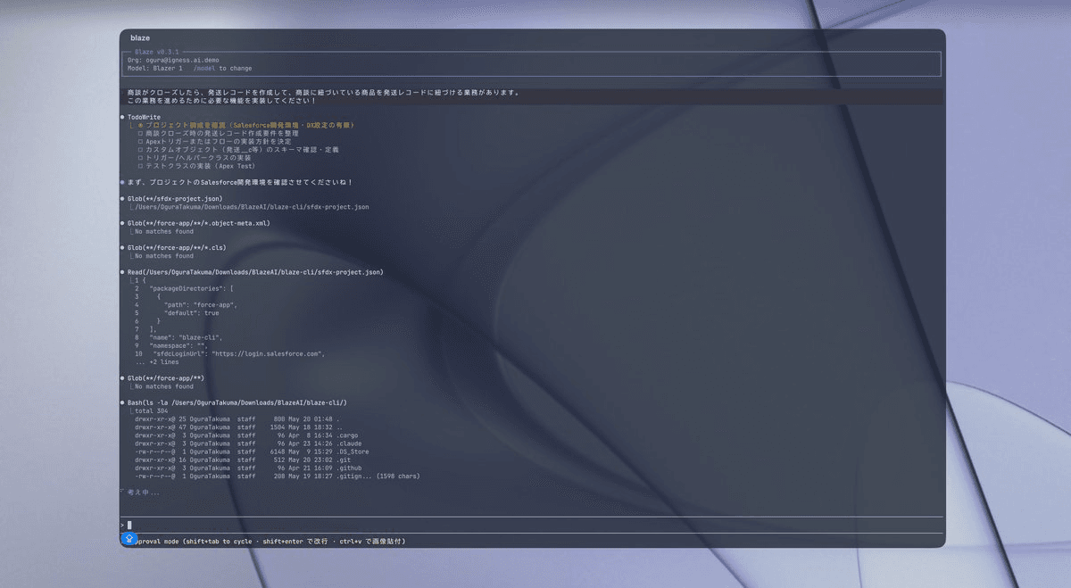Click todo item 'Apexトリガーまたはフローの実装方針を決定'
The width and height of the screenshot is (1071, 588).
214,141
